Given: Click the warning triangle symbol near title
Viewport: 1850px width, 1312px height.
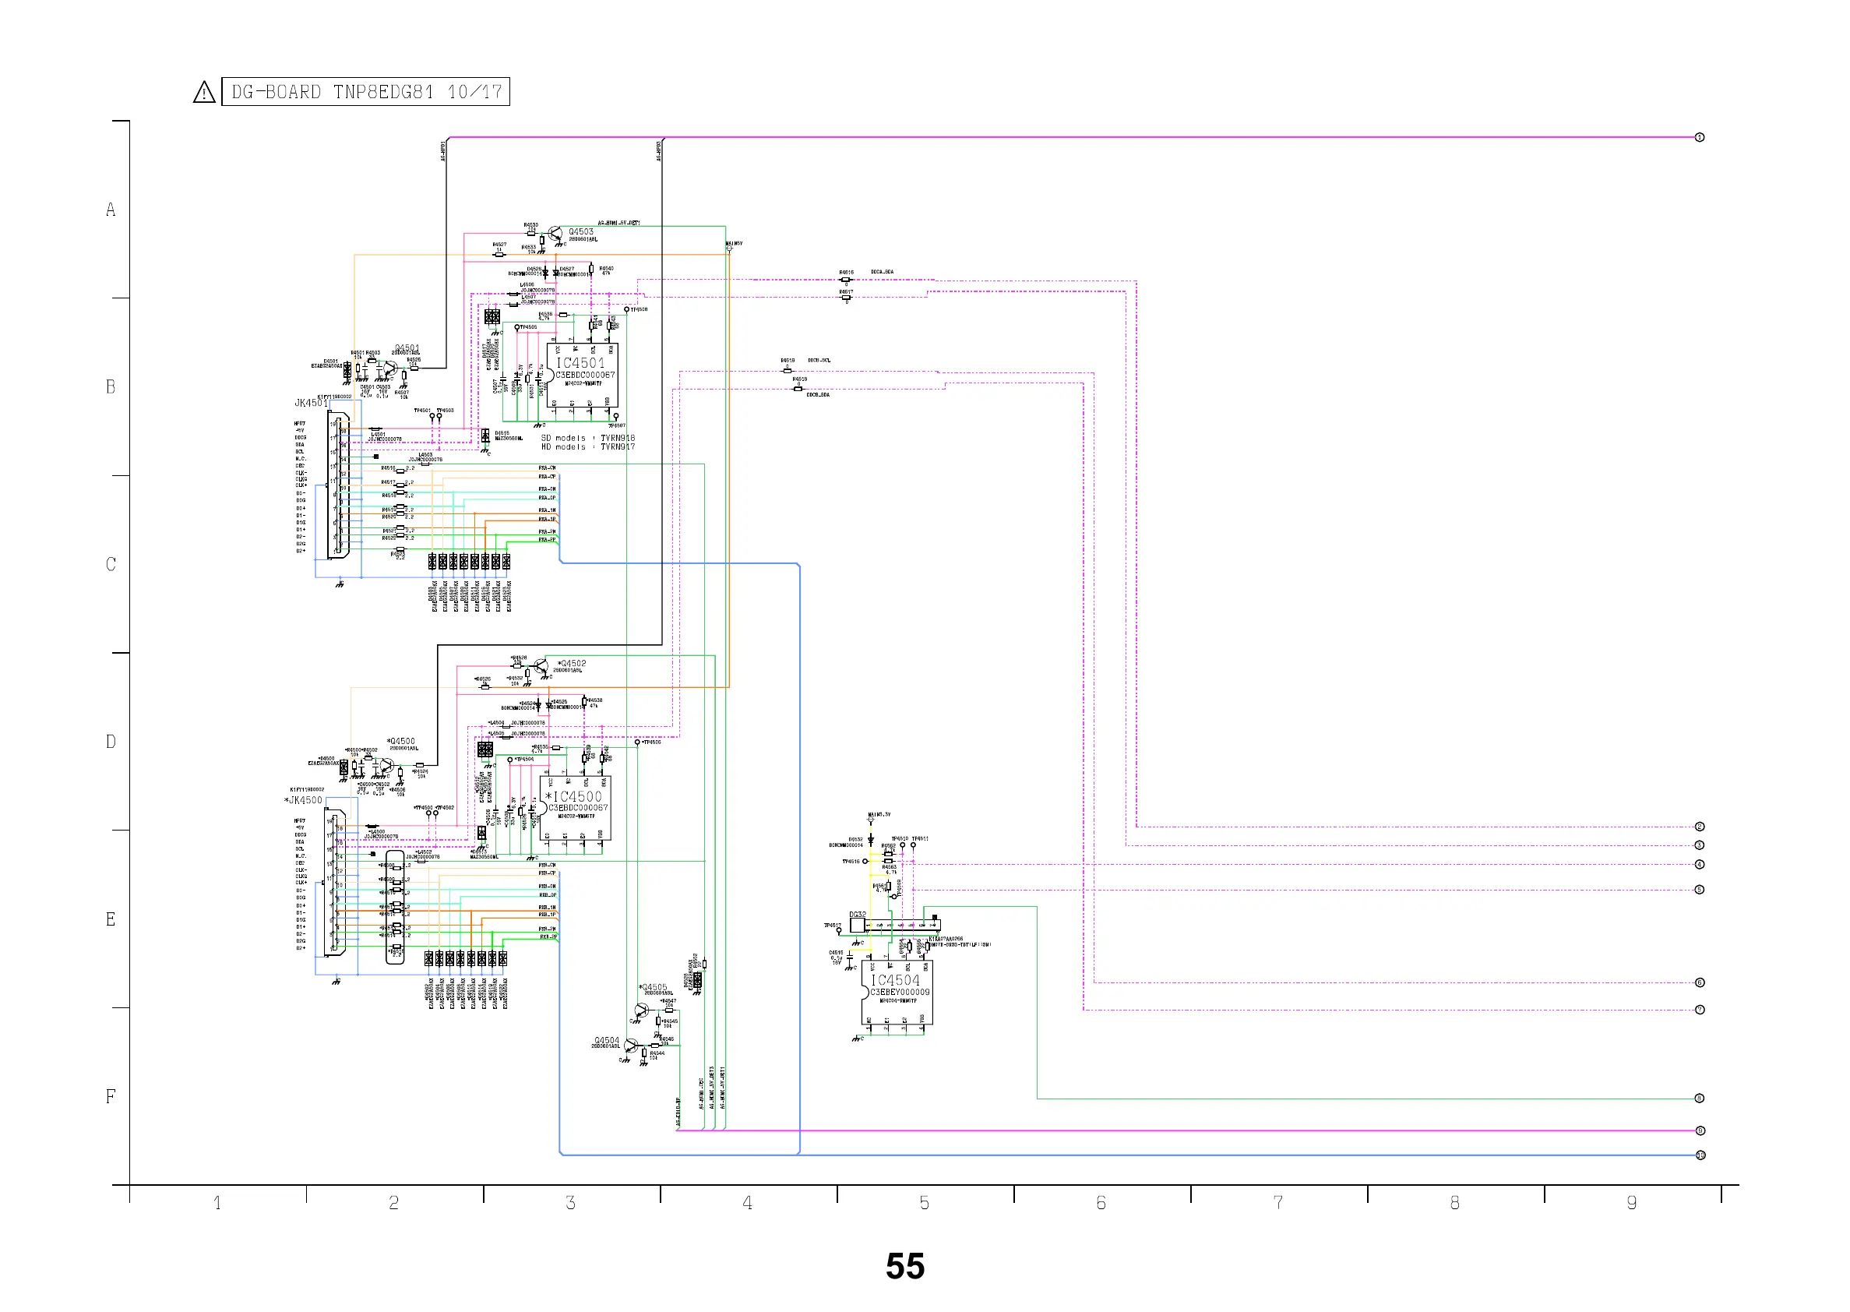Looking at the screenshot, I should (x=204, y=93).
